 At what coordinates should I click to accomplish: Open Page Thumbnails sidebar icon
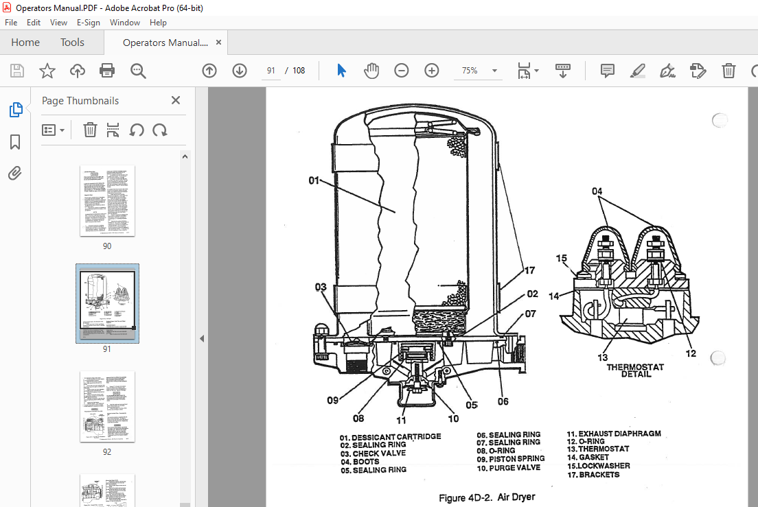point(16,110)
